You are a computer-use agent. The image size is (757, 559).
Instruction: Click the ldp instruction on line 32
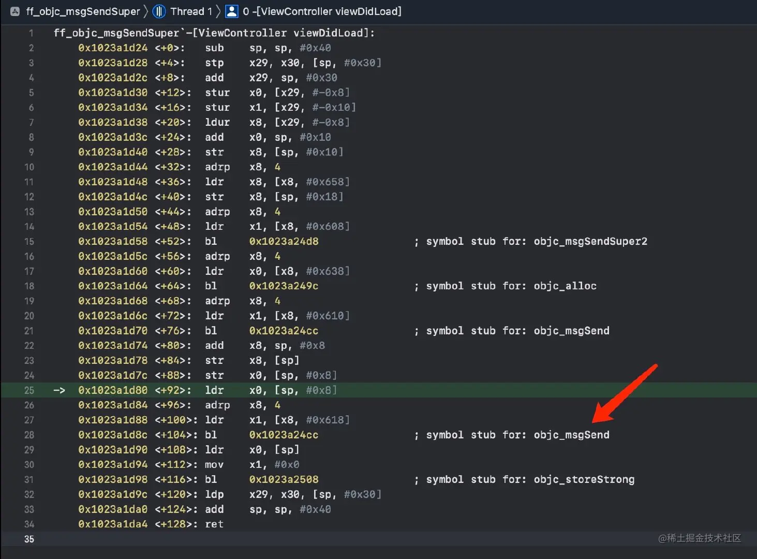coord(214,495)
